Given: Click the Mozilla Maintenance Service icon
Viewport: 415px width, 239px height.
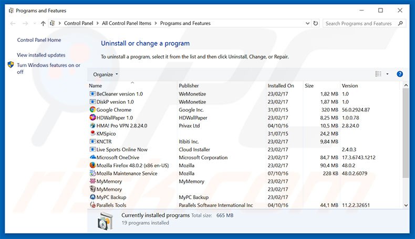Looking at the screenshot, I should (92, 173).
